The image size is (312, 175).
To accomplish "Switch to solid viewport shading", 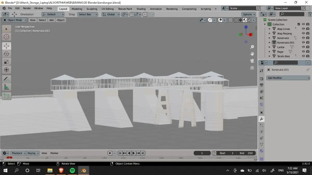I will pyautogui.click(x=240, y=20).
